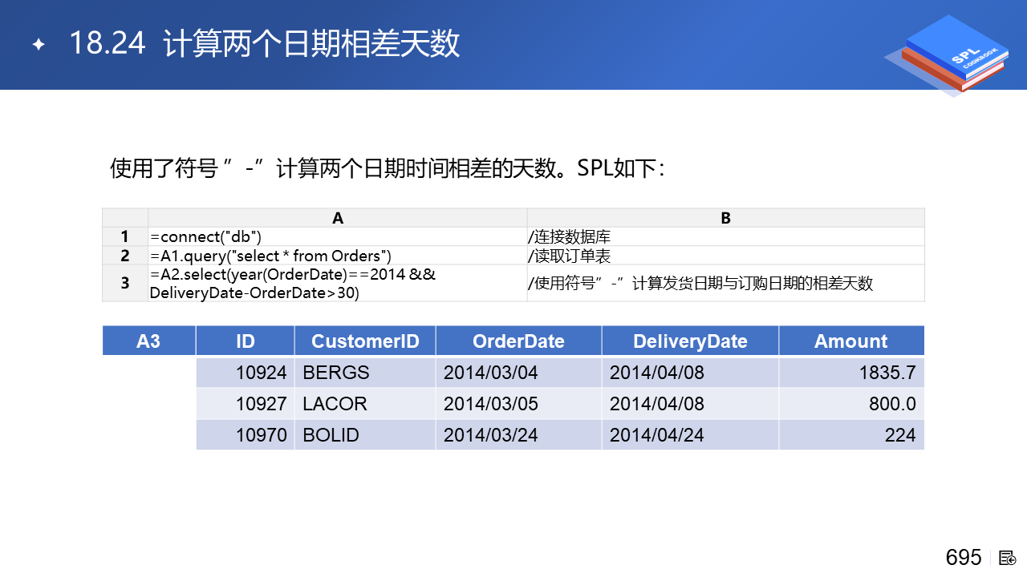The image size is (1027, 577).
Task: Select the CustomerID cell LACOR
Action: (365, 404)
